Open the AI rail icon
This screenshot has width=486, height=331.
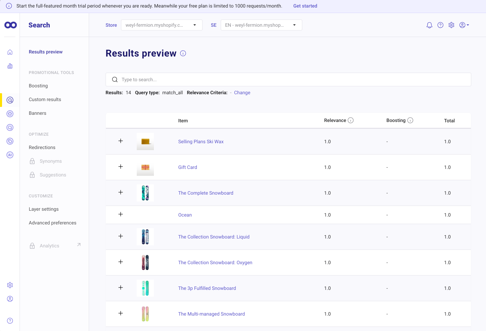point(10,155)
